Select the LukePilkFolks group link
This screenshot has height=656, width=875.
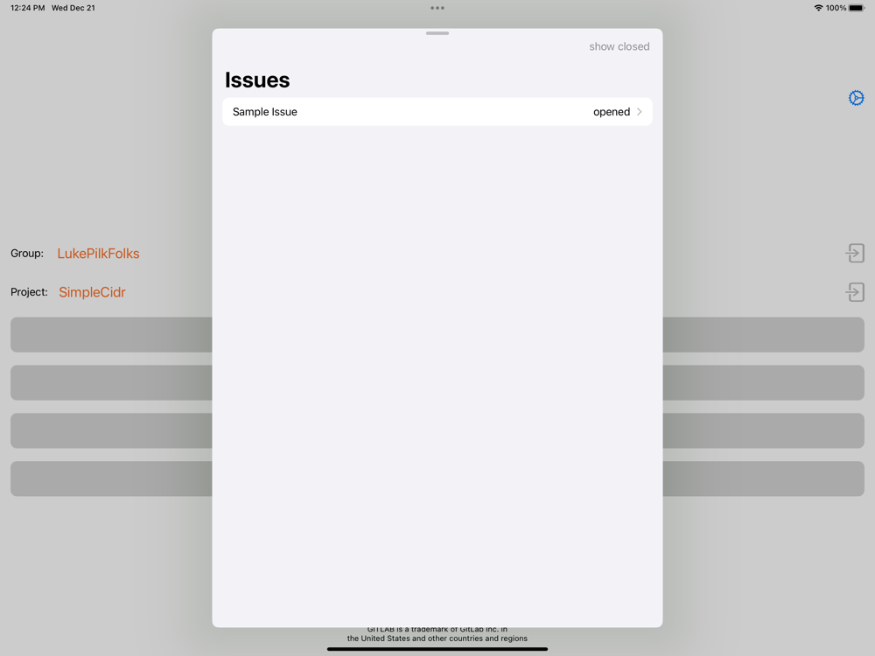click(98, 254)
